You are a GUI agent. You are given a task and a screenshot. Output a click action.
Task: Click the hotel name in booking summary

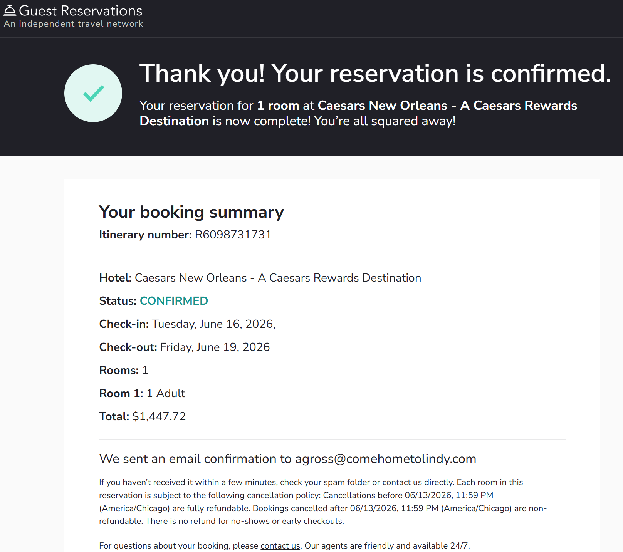pos(278,278)
